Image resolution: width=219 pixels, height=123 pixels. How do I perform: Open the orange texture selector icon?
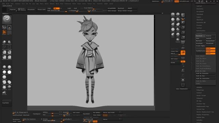point(4,32)
